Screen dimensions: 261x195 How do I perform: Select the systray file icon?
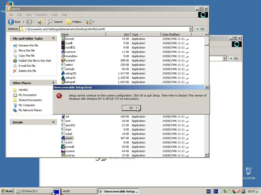pos(63,155)
